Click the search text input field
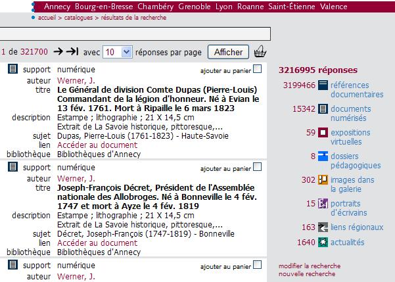 tap(135, 34)
